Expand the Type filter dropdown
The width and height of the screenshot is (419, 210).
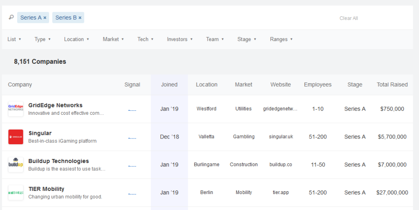[x=43, y=39]
